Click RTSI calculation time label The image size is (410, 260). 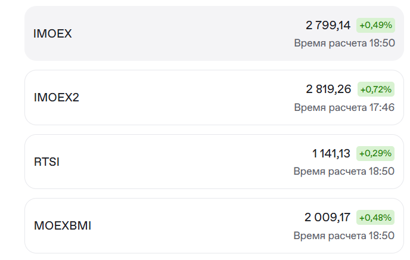click(344, 171)
